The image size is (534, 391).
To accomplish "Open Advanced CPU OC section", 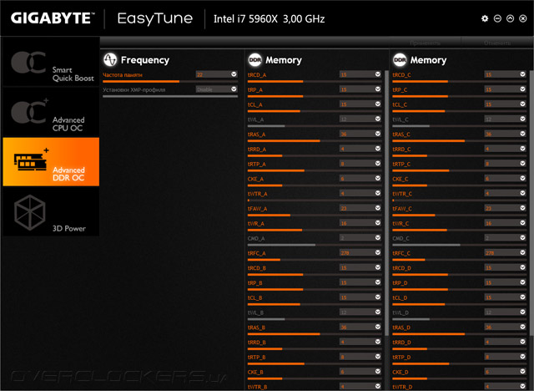I will [x=51, y=113].
